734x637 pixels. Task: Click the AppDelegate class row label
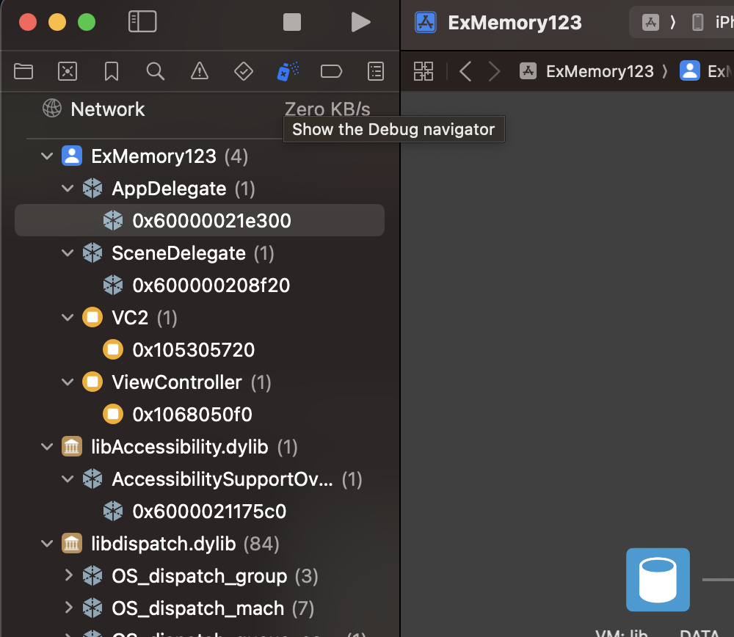(169, 189)
